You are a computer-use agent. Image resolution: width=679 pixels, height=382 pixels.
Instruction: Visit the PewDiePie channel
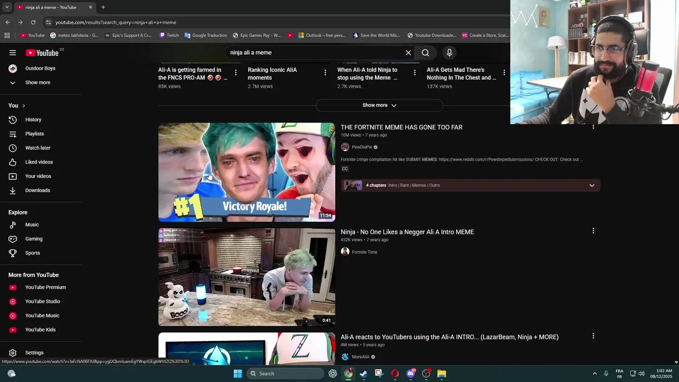click(x=362, y=147)
